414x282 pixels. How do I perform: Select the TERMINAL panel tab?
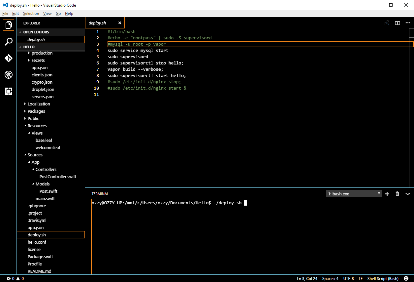coord(100,194)
